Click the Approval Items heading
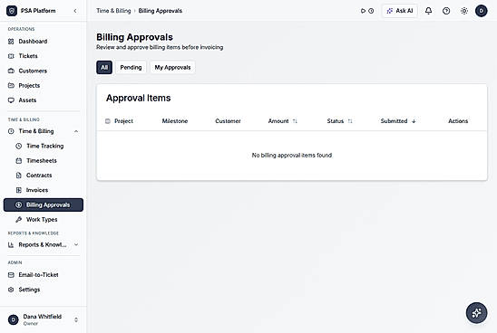The image size is (497, 333). 139,98
